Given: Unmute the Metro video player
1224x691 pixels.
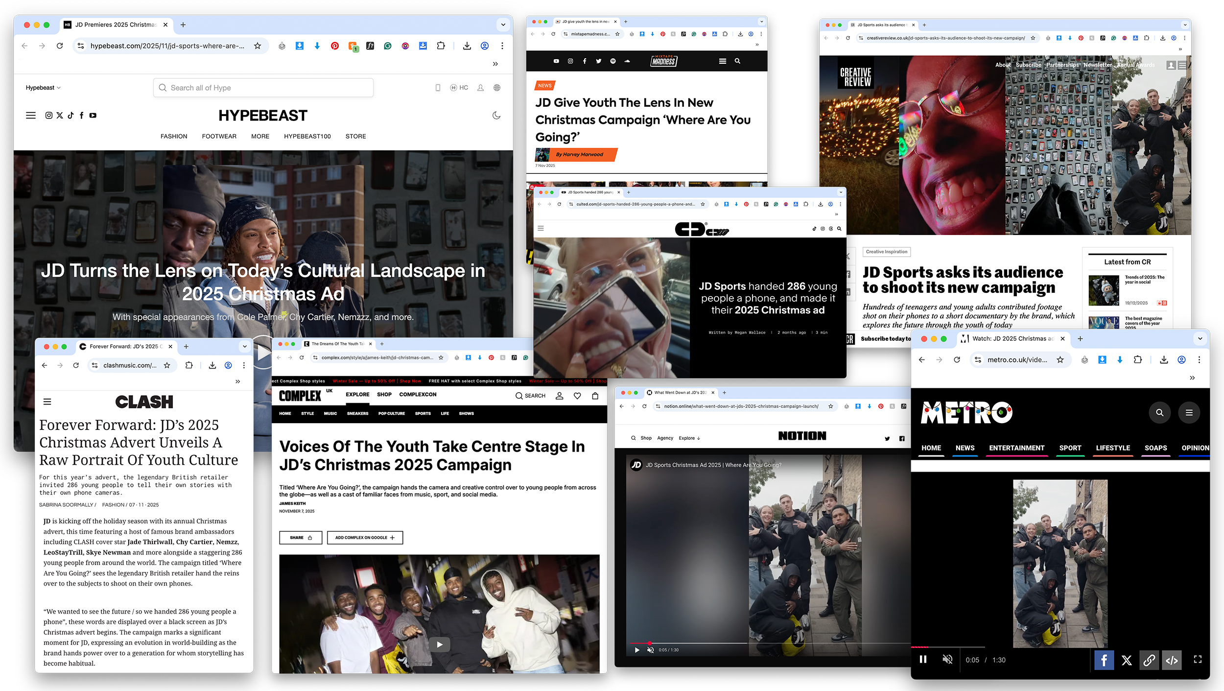Looking at the screenshot, I should point(947,660).
